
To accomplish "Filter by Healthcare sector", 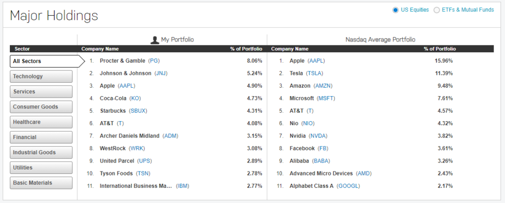I will [41, 122].
